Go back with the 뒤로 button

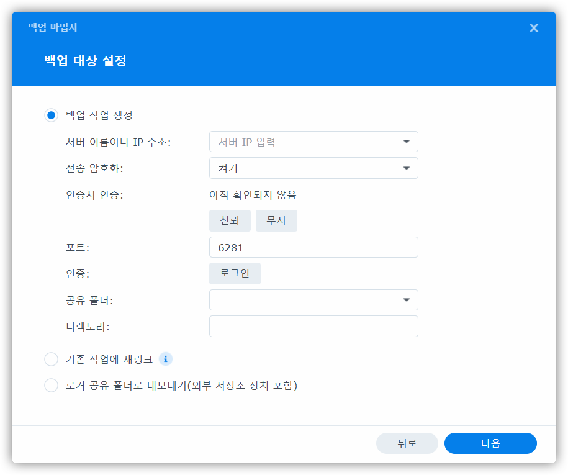[407, 443]
